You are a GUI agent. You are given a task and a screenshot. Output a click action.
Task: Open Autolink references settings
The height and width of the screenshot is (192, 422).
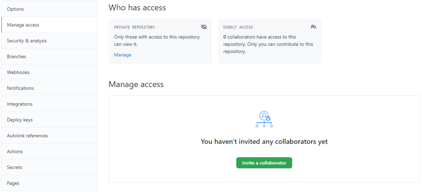point(27,136)
